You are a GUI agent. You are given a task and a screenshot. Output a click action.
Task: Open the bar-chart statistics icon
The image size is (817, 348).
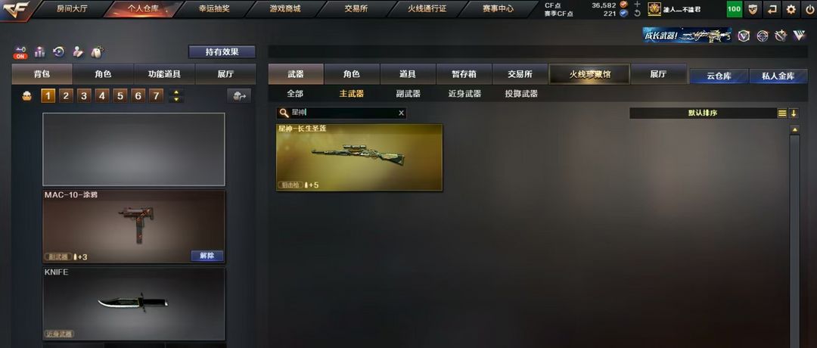pyautogui.click(x=39, y=51)
